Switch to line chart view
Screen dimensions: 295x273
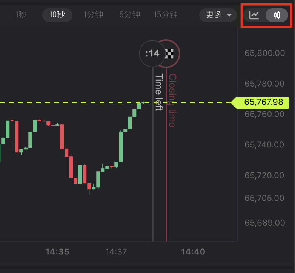click(254, 15)
